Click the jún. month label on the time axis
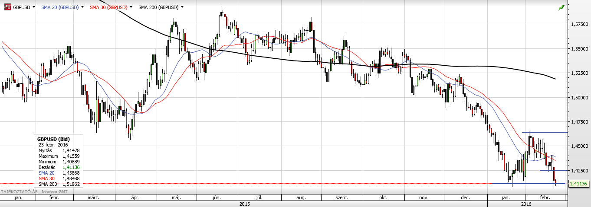 [x=217, y=197]
